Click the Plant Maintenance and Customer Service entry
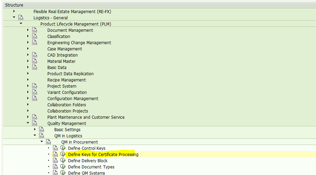Screen dimensions: 316x175 pos(86,117)
